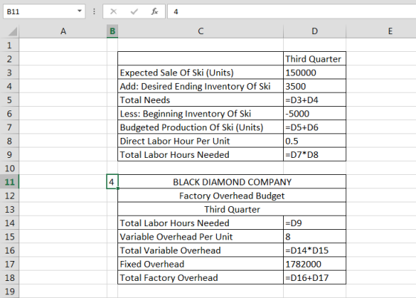Open the Insert Function fx icon

[x=155, y=11]
